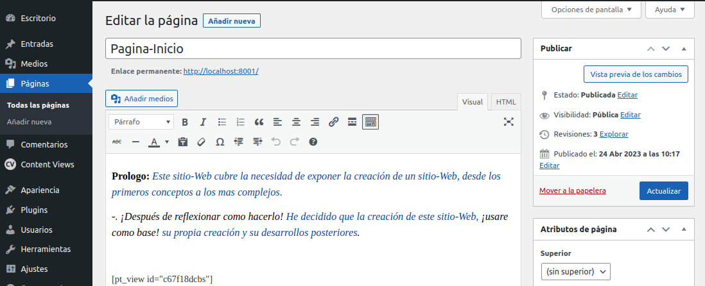Apply italic formatting
Image resolution: width=705 pixels, height=286 pixels.
coord(203,122)
